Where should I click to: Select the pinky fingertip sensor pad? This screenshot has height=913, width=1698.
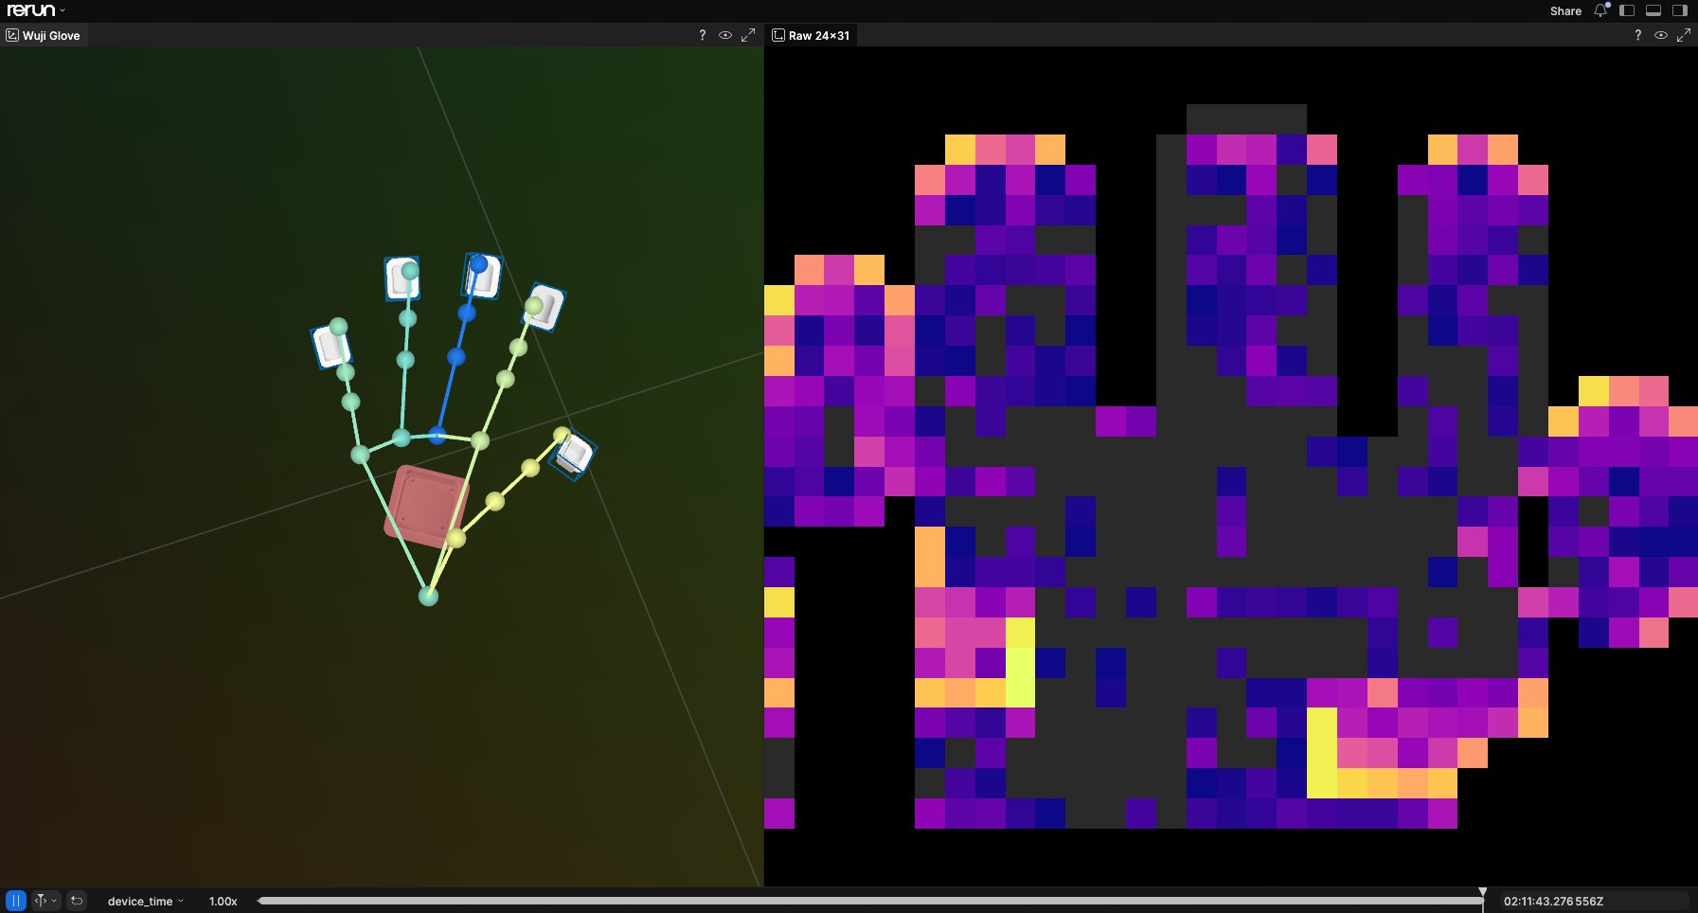(x=331, y=346)
